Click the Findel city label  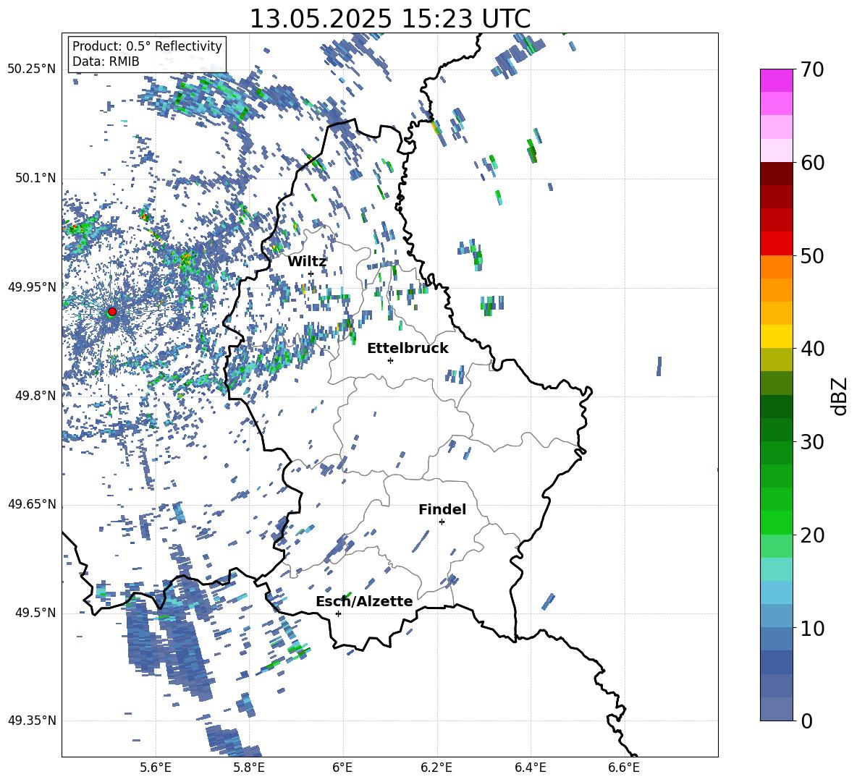pyautogui.click(x=442, y=509)
